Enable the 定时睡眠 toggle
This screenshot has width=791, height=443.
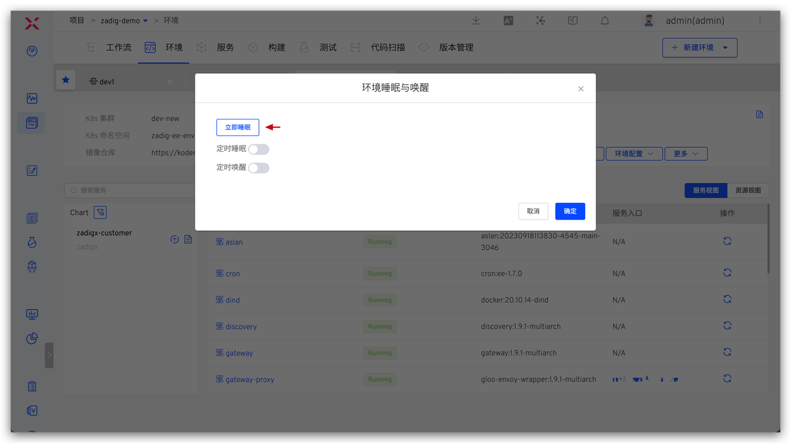point(258,149)
